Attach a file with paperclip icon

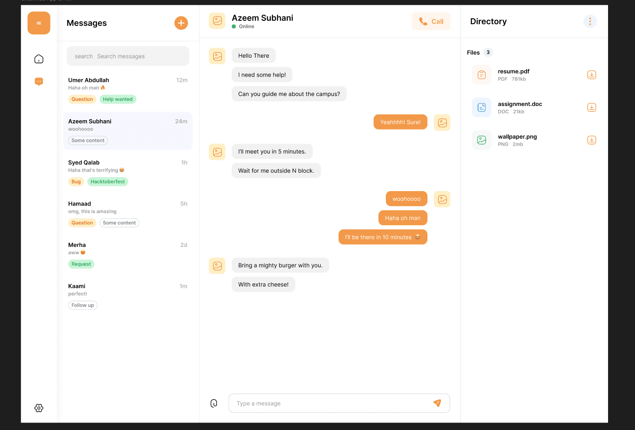(214, 404)
